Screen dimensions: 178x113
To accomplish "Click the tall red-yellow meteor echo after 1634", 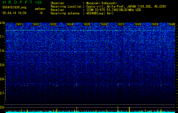I will pyautogui.click(x=77, y=85).
